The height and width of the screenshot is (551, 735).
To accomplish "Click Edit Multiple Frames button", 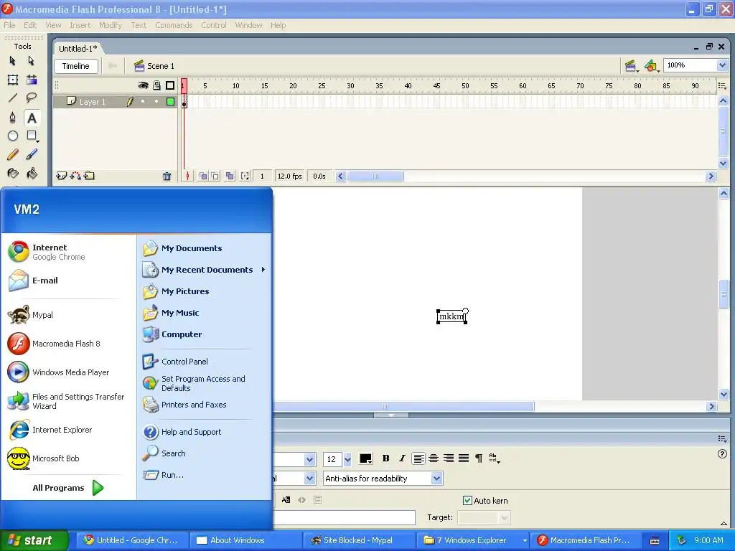I will 229,176.
